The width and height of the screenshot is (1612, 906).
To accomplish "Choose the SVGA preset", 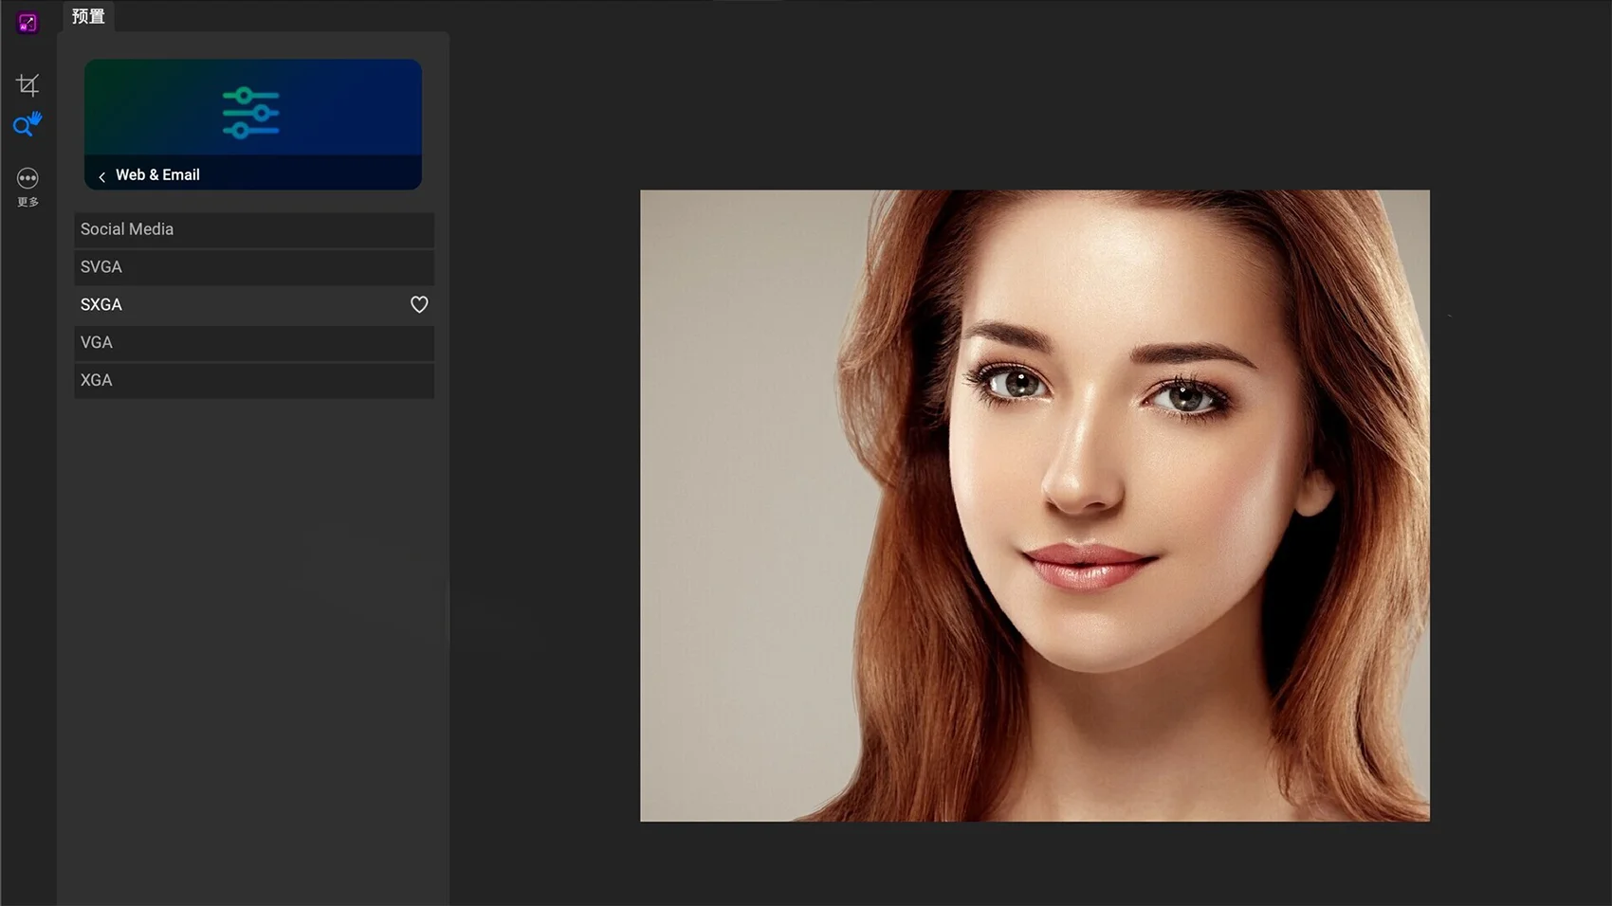I will [253, 267].
